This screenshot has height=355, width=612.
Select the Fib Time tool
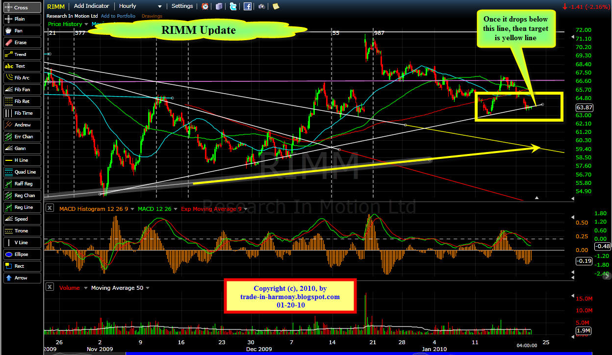[x=22, y=113]
